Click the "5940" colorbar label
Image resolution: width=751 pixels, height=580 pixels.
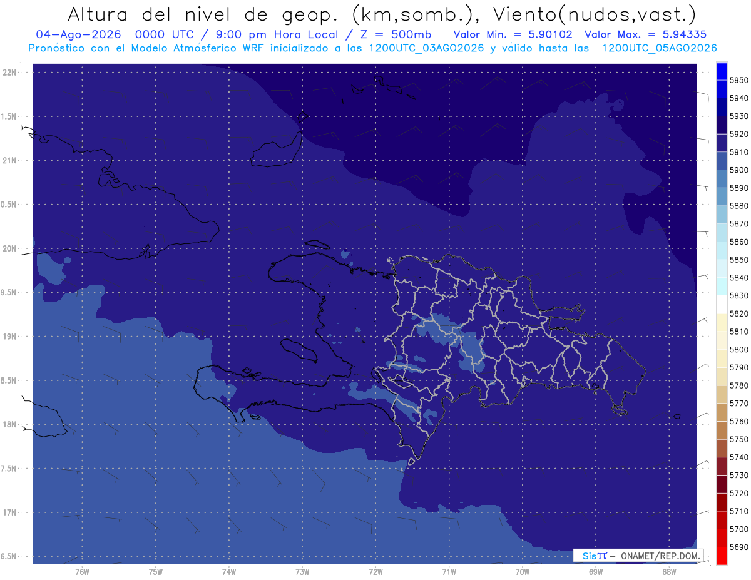739,98
